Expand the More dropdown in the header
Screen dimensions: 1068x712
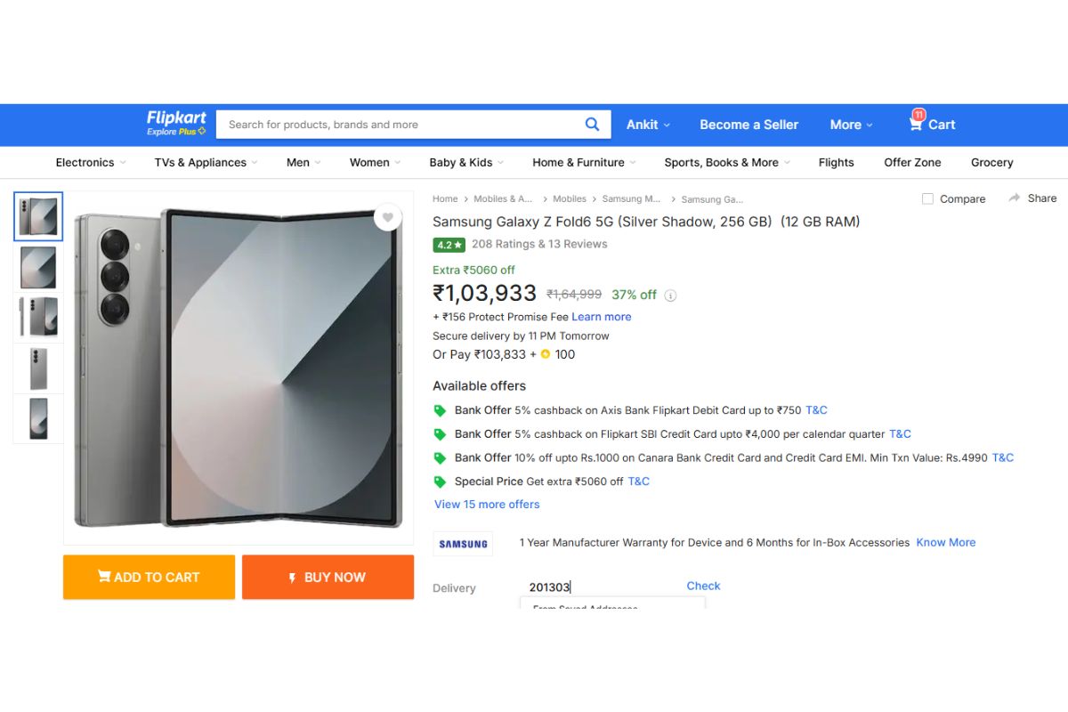(850, 124)
